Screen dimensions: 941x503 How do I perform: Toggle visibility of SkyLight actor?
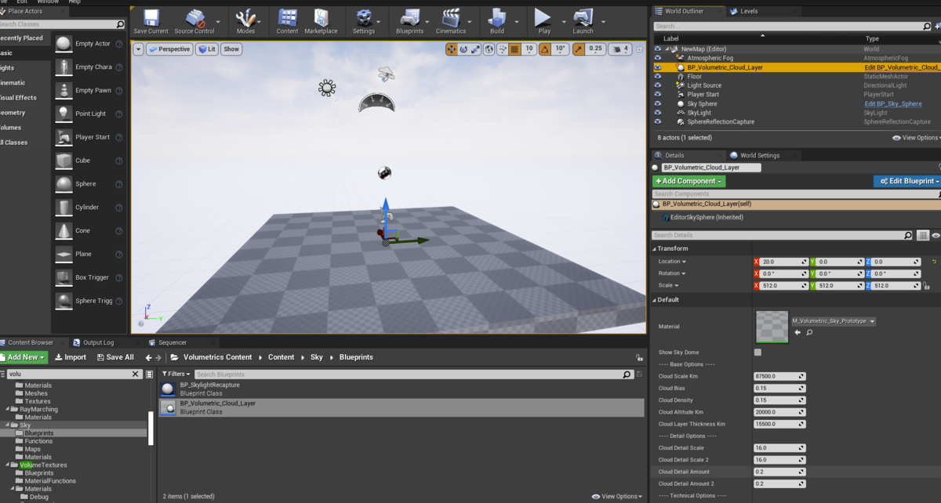click(658, 113)
